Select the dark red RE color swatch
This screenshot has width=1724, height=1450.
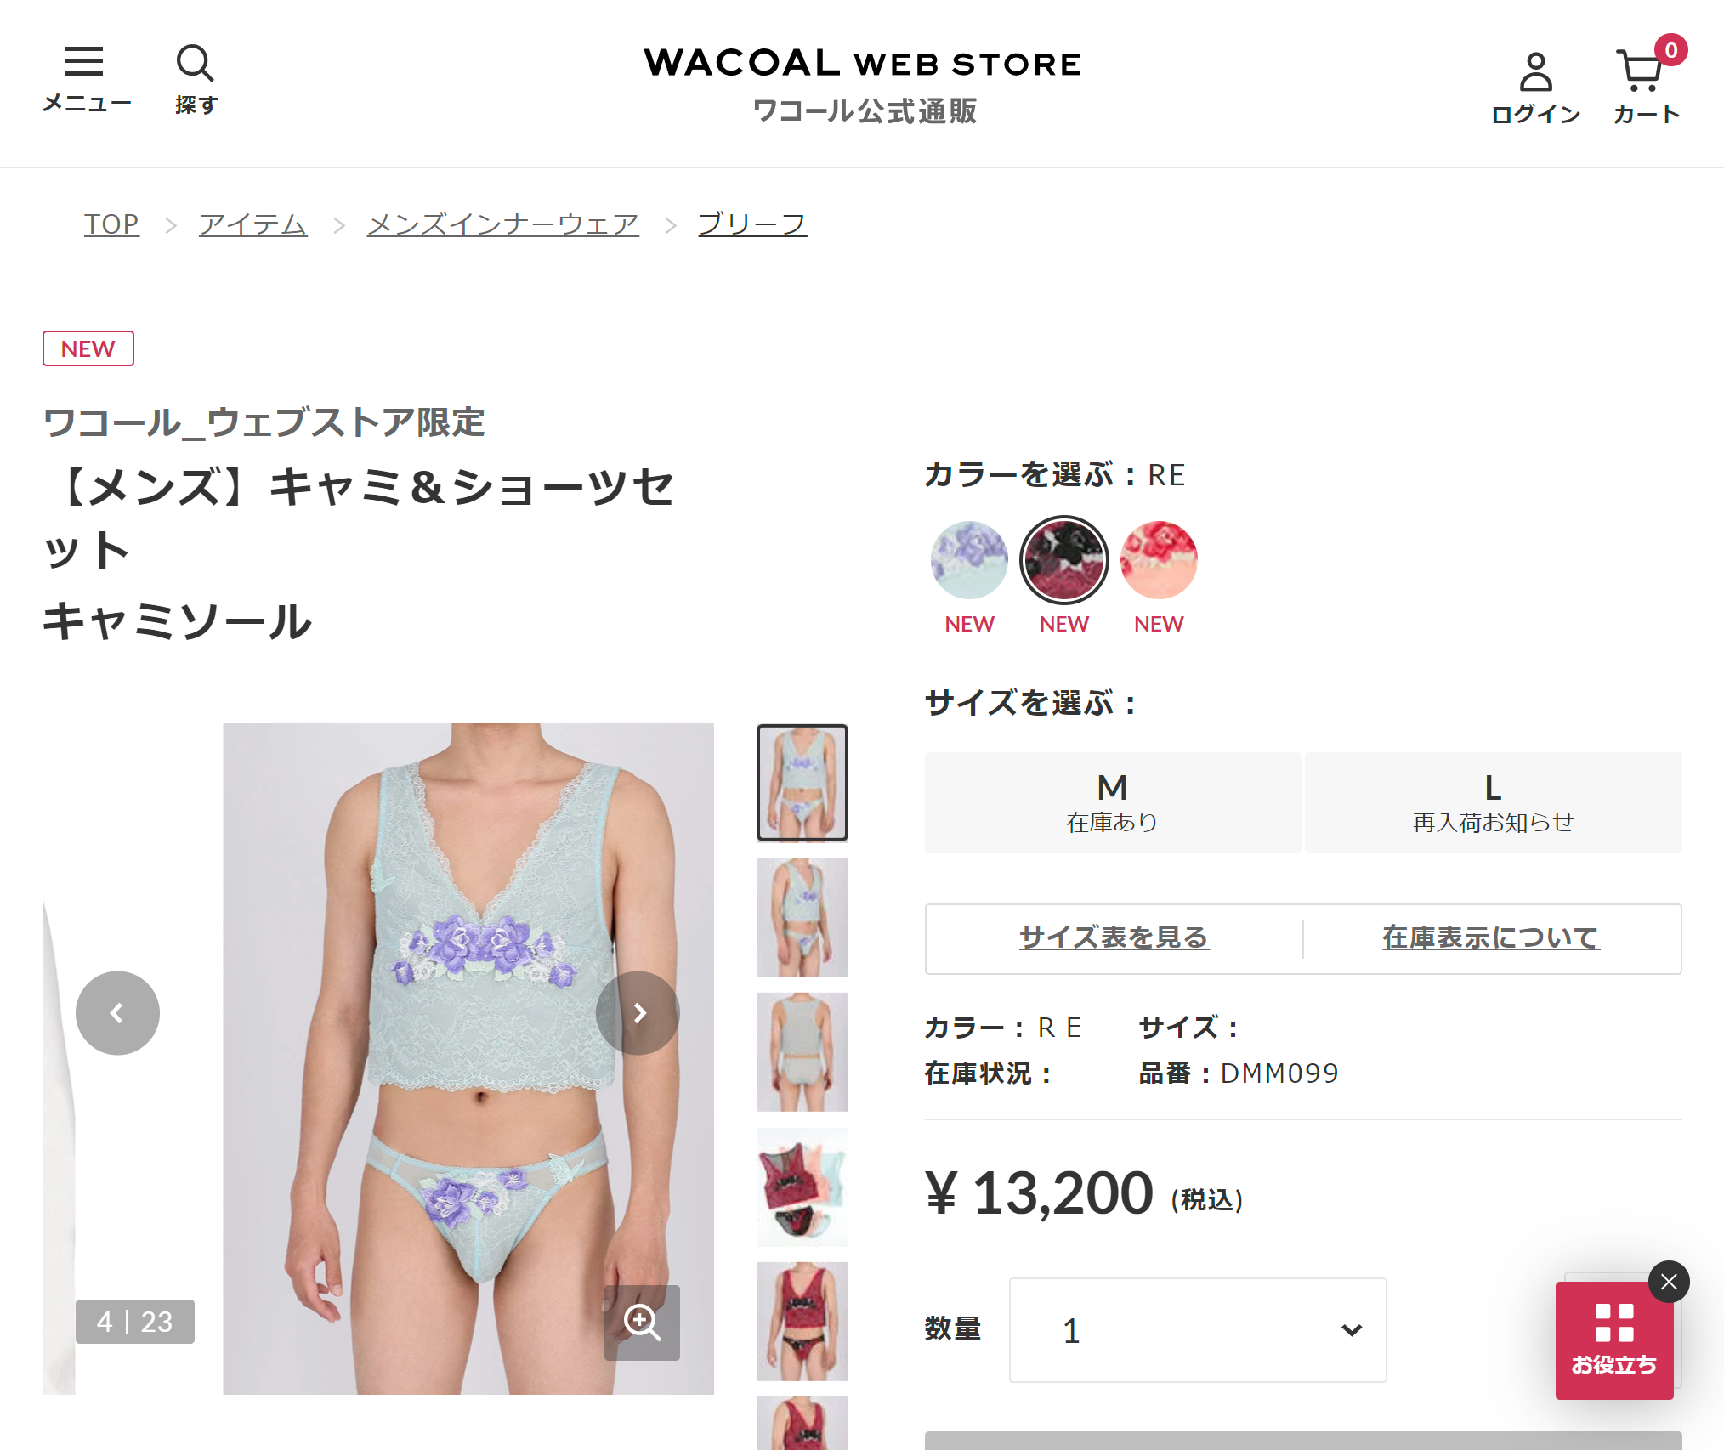tap(1064, 560)
